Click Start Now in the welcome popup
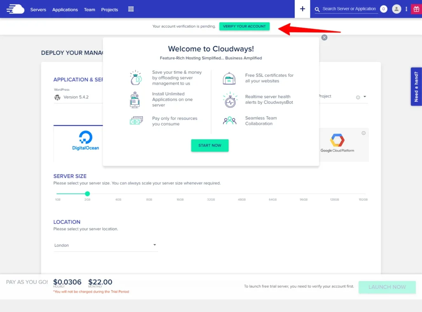This screenshot has width=422, height=312. 210,145
